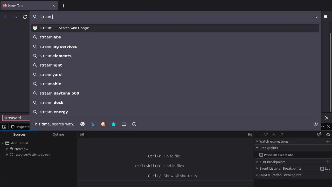This screenshot has width=332, height=187.
Task: Open a new tab with plus button
Action: (x=63, y=6)
